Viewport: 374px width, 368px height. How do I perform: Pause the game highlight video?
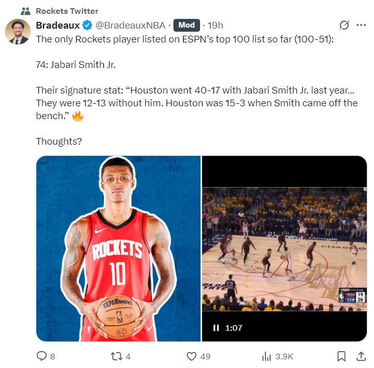click(216, 328)
